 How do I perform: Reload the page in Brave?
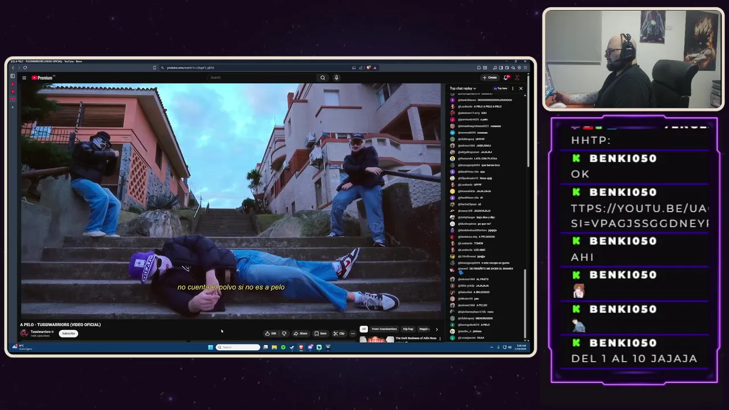25,68
